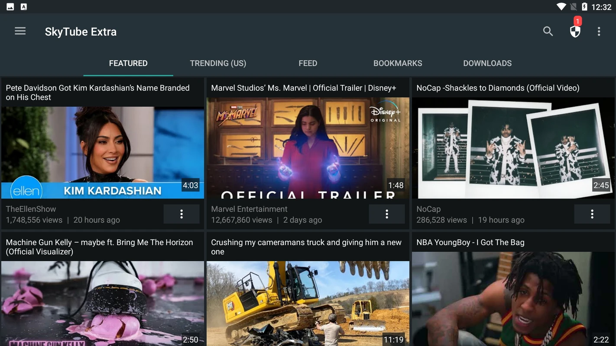Screen dimensions: 616x346
Task: Open the video blocker shield icon
Action: (x=574, y=32)
